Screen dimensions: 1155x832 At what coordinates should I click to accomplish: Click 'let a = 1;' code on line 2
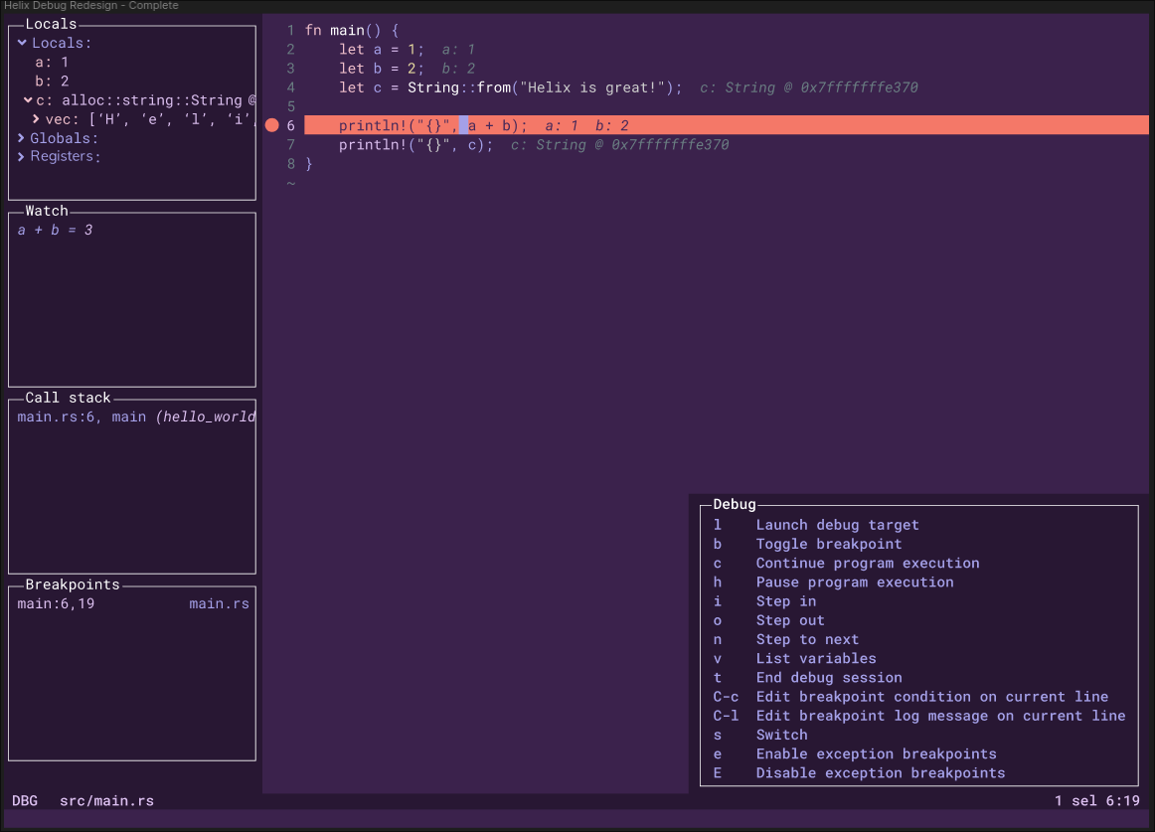[x=382, y=50]
